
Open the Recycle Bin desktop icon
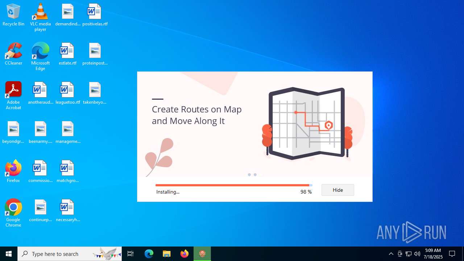point(13,15)
